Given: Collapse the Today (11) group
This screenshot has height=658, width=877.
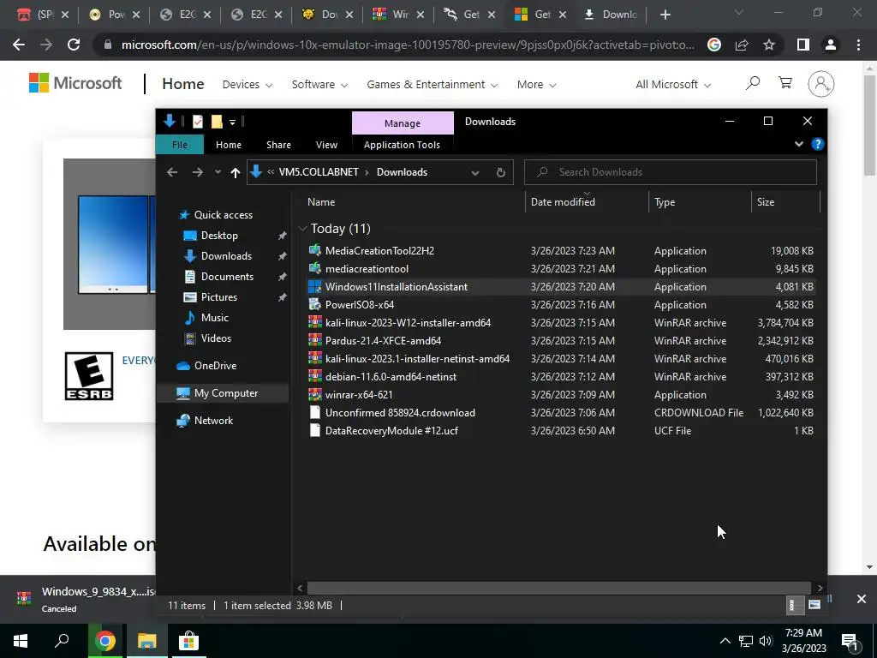Looking at the screenshot, I should coord(302,228).
